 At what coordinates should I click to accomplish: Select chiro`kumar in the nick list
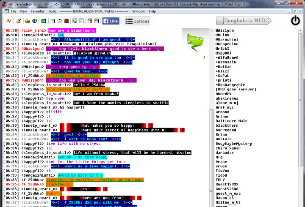(x=228, y=148)
